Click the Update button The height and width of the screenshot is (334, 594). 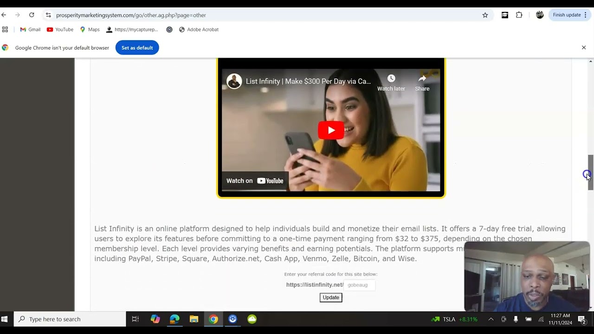(331, 297)
